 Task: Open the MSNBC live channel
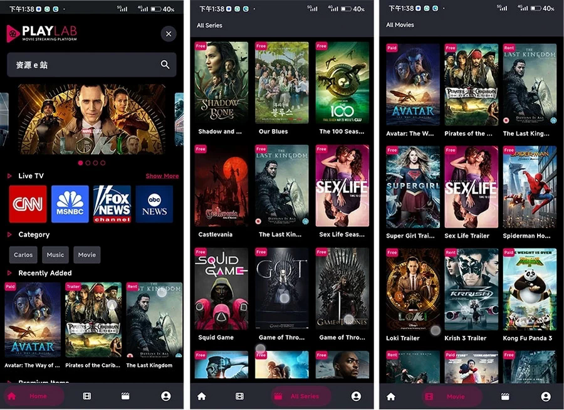pyautogui.click(x=70, y=204)
